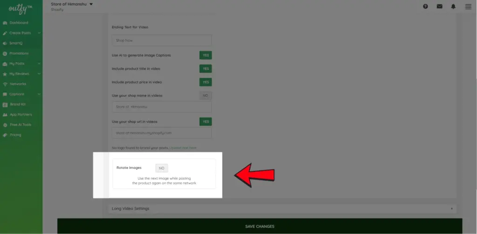
Task: Open the mail envelope icon
Action: coord(439,6)
